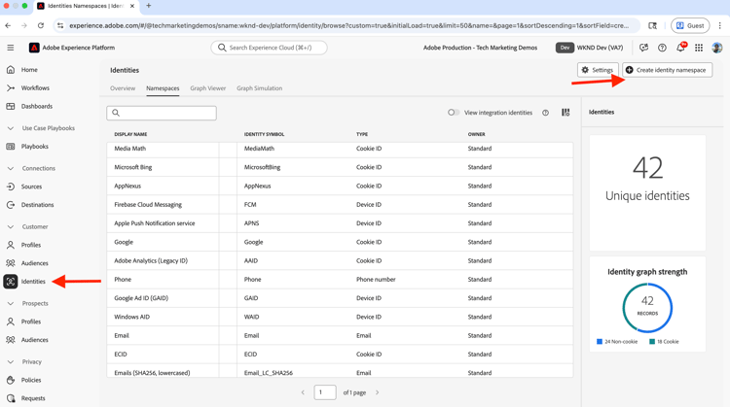730x407 pixels.
Task: Open Sources under Connections
Action: tap(31, 187)
